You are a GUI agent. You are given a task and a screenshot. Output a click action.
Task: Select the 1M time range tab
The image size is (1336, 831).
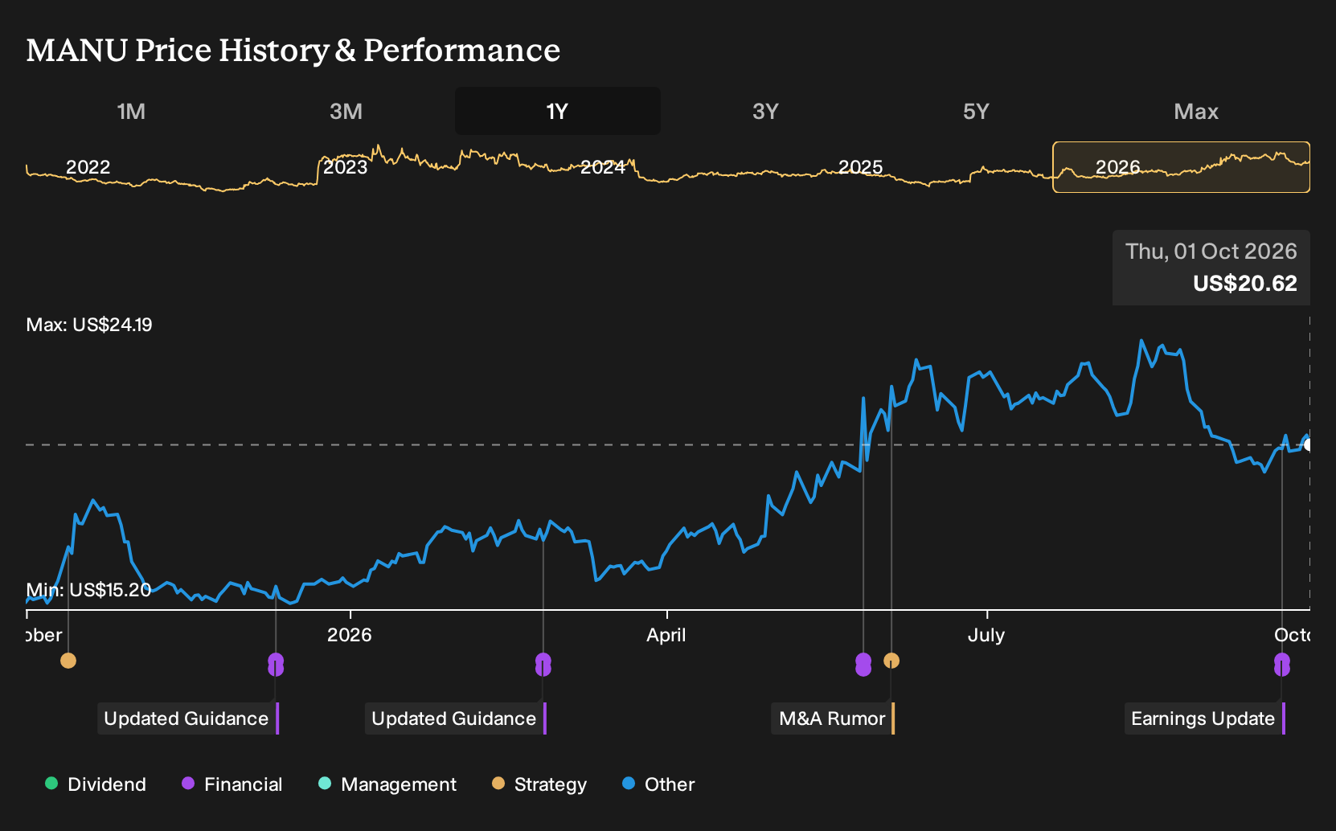click(x=131, y=111)
